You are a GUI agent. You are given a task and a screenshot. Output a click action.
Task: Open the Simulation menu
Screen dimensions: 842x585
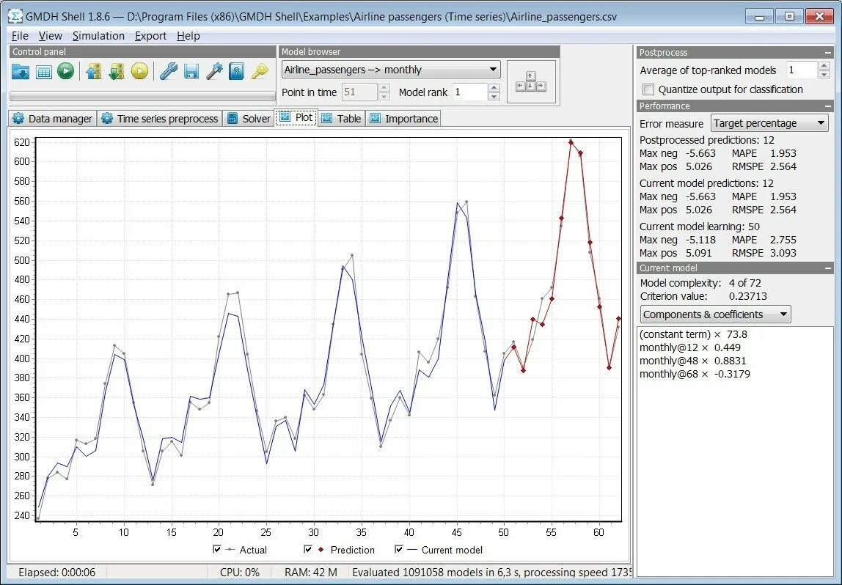98,36
